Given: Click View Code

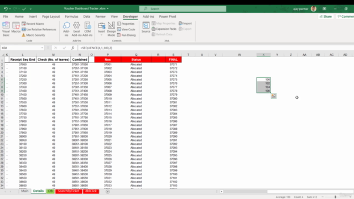Looking at the screenshot, I should pos(126,29).
